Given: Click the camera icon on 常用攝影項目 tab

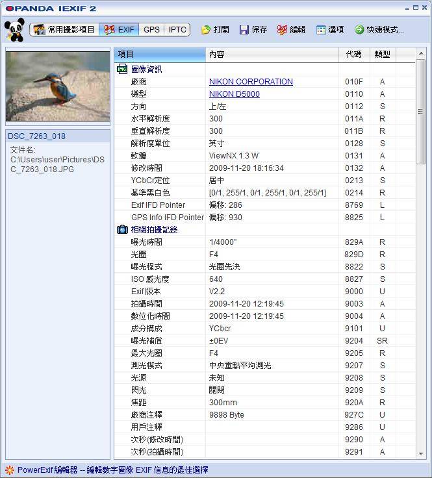Looking at the screenshot, I should coord(39,30).
